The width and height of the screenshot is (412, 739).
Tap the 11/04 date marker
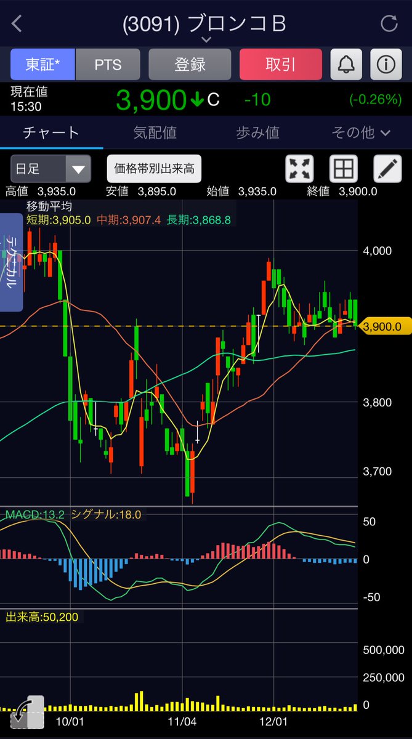point(182,721)
